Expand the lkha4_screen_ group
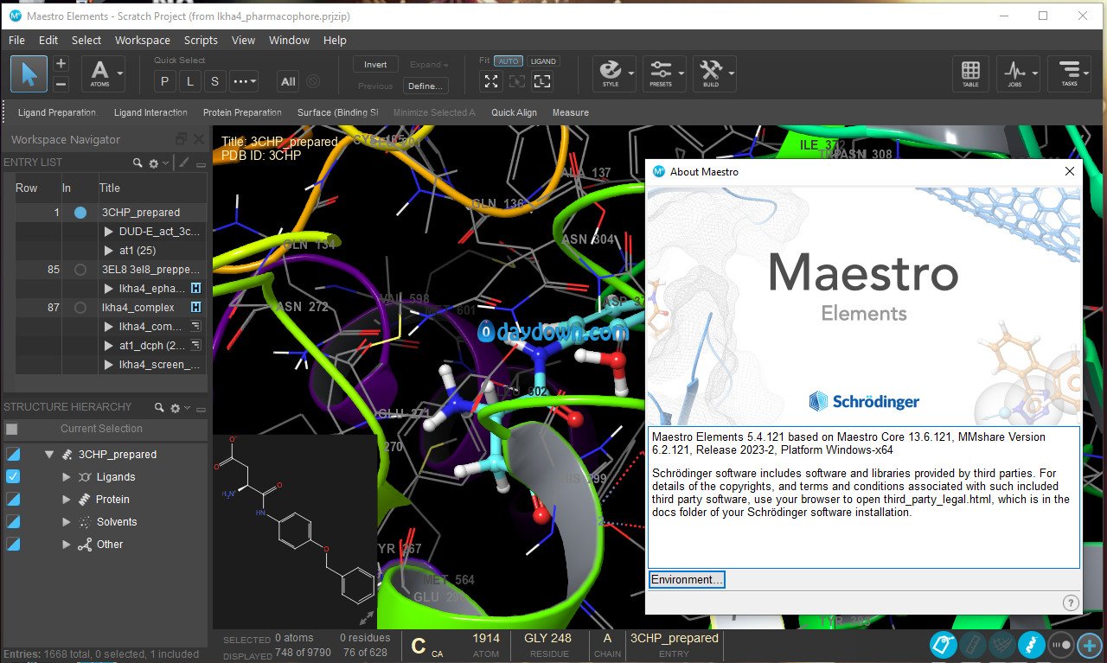 coord(109,365)
